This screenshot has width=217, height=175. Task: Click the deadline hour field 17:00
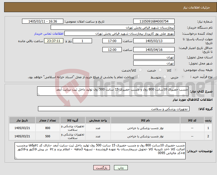112,41
